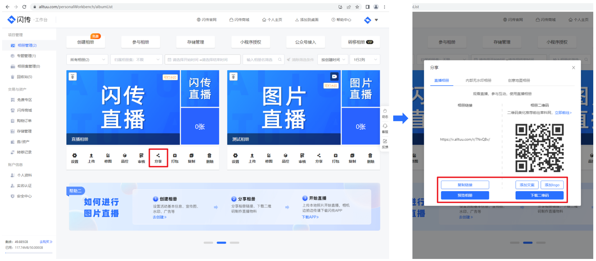
Task: Open 修图 for the 直播相册 album
Action: click(108, 158)
